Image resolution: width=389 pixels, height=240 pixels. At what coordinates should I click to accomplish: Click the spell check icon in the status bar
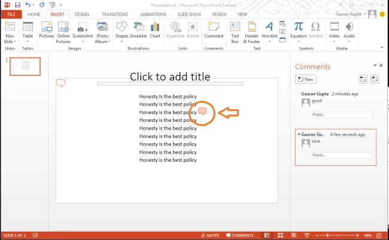click(x=35, y=235)
